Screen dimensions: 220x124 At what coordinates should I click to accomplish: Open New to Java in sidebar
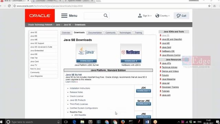35,69
